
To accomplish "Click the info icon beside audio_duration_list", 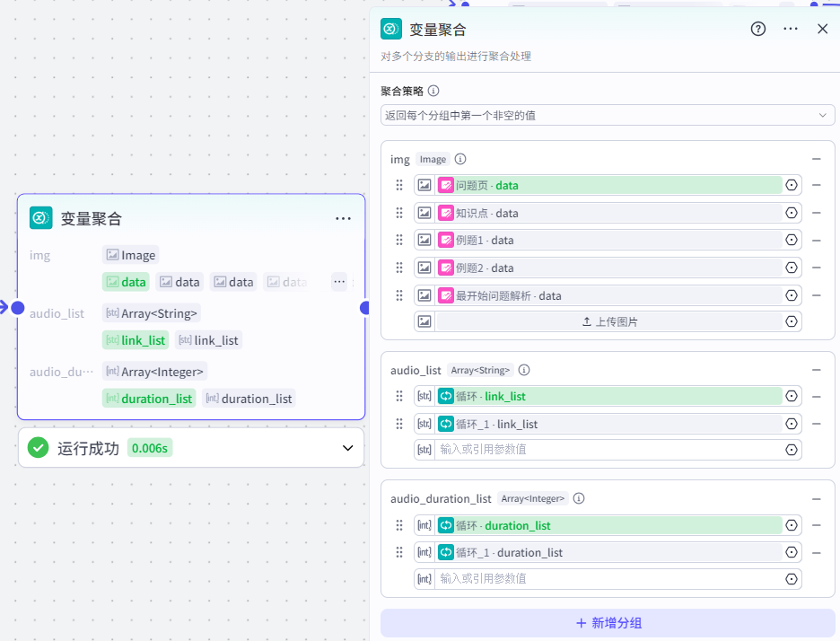I will click(x=579, y=498).
